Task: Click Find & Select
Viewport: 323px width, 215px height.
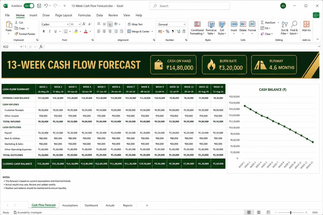Action: [x=294, y=28]
